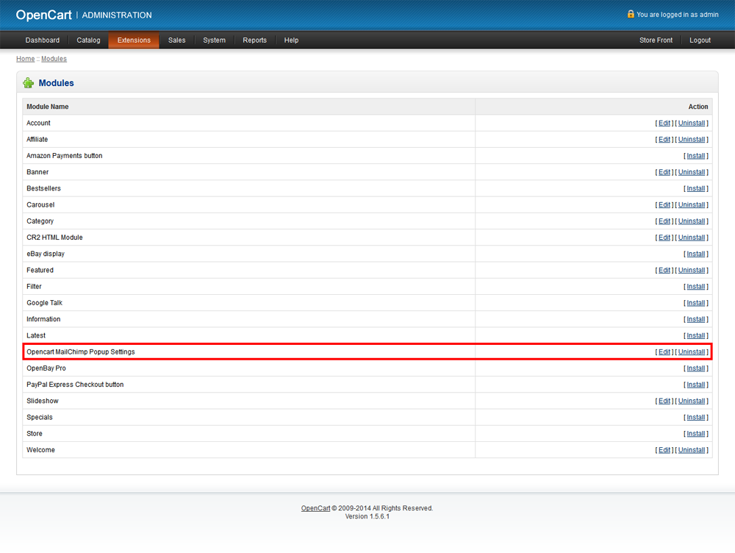Go to Store Front
This screenshot has width=735, height=553.
point(656,40)
